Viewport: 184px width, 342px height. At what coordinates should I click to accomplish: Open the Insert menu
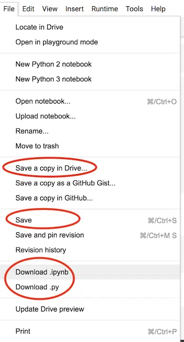coord(74,9)
